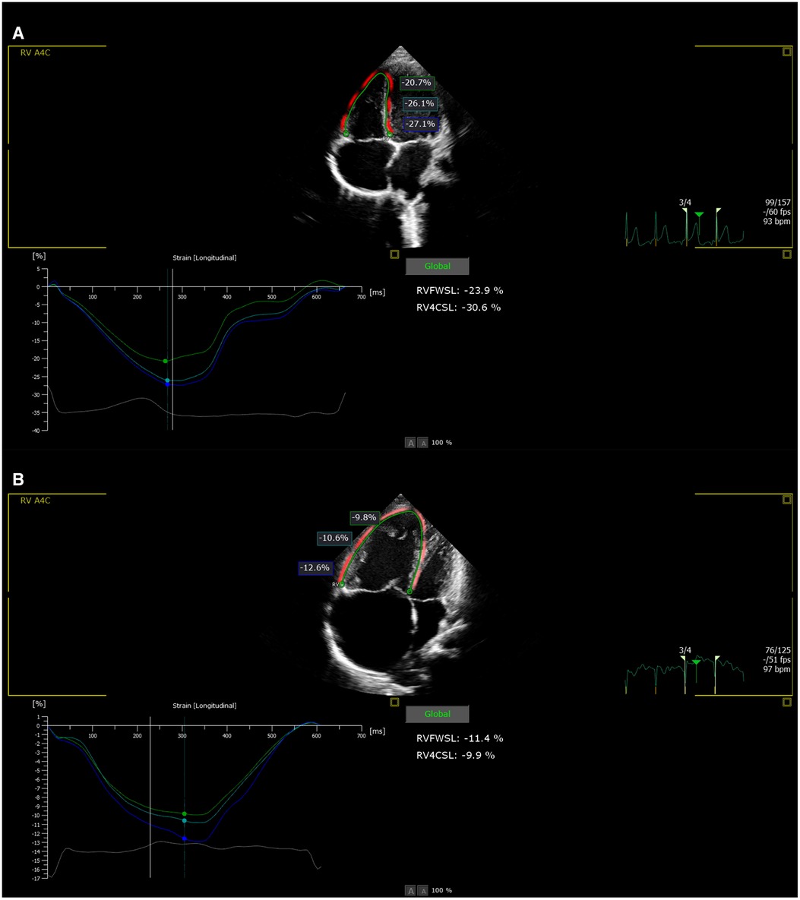The height and width of the screenshot is (900, 800).
Task: Click the 93 bpm heart rate
Action: tap(777, 222)
